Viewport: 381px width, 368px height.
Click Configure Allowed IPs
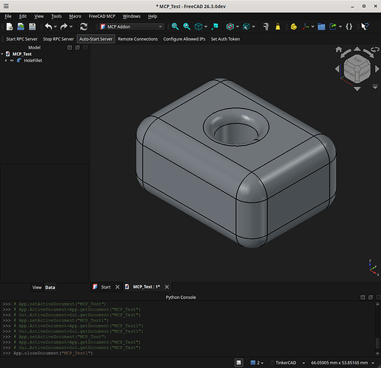[184, 39]
